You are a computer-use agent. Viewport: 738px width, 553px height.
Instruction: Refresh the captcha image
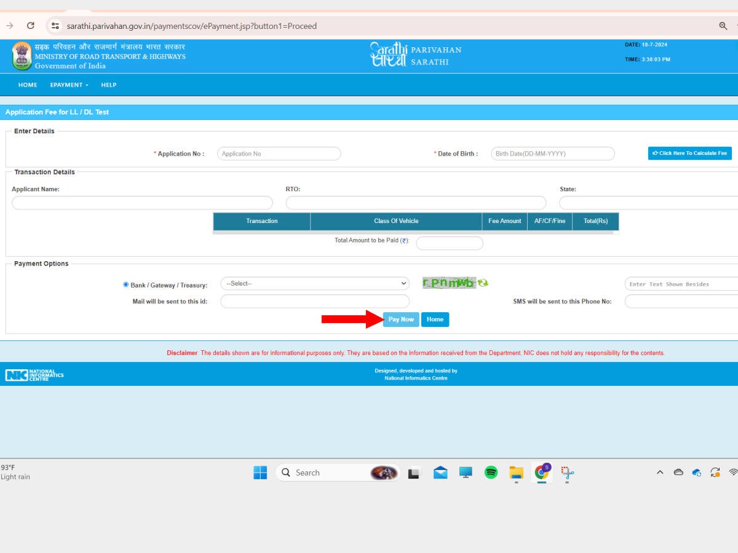483,283
